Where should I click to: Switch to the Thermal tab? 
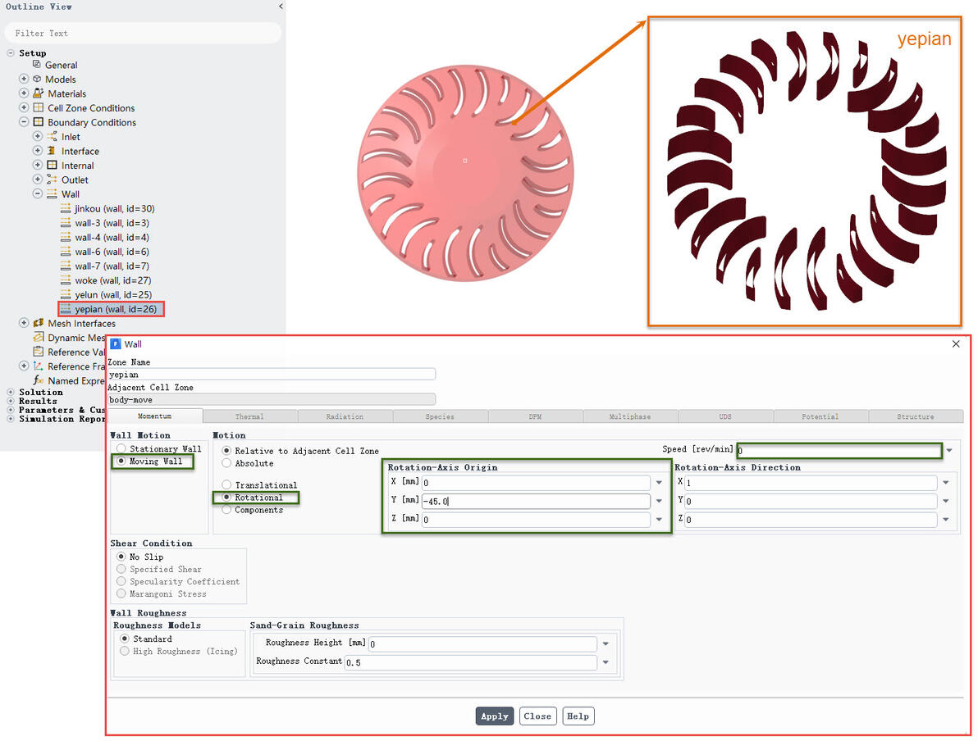coord(249,416)
